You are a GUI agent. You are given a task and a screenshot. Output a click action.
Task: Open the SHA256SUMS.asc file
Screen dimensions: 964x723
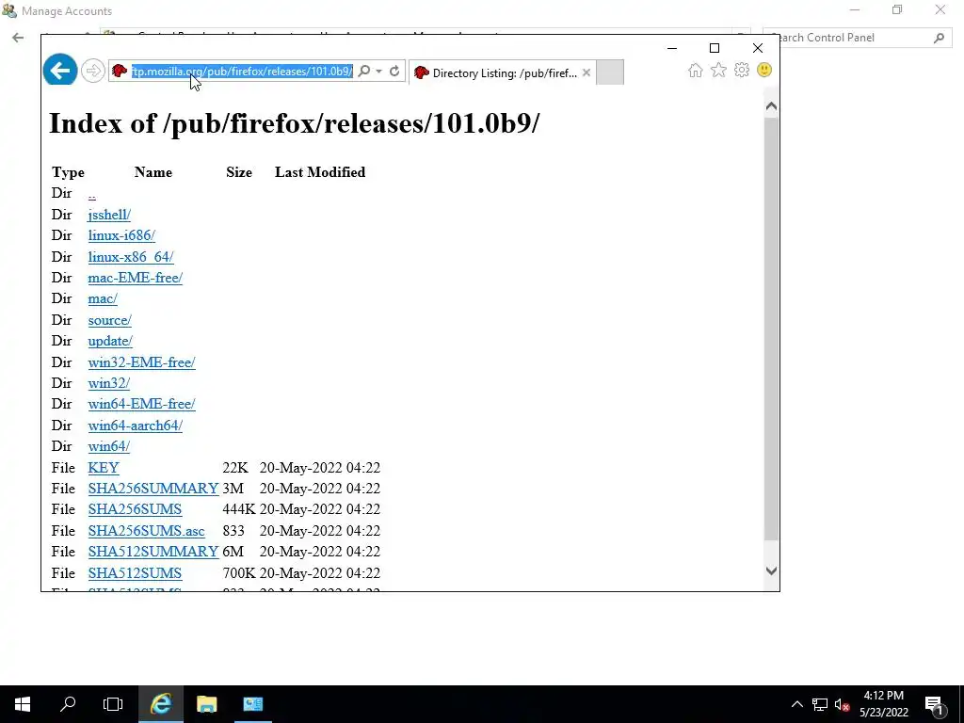pyautogui.click(x=146, y=531)
